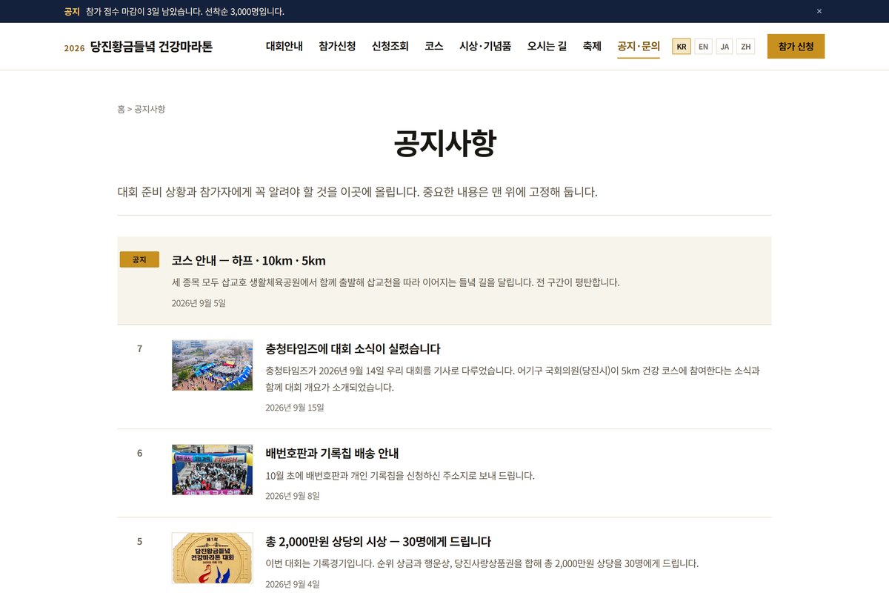889x593 pixels.
Task: Open the 신청조회 menu item
Action: [x=390, y=46]
